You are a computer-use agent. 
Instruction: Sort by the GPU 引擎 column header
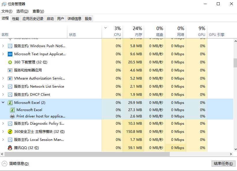pyautogui.click(x=220, y=32)
